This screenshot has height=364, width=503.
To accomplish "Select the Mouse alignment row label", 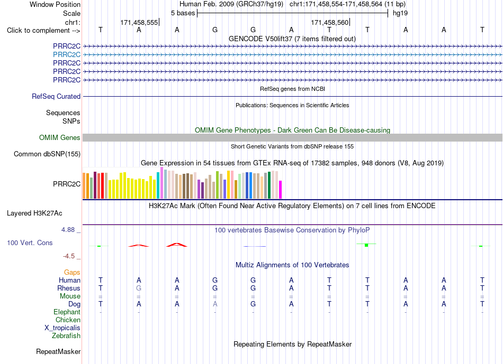I will (70, 296).
